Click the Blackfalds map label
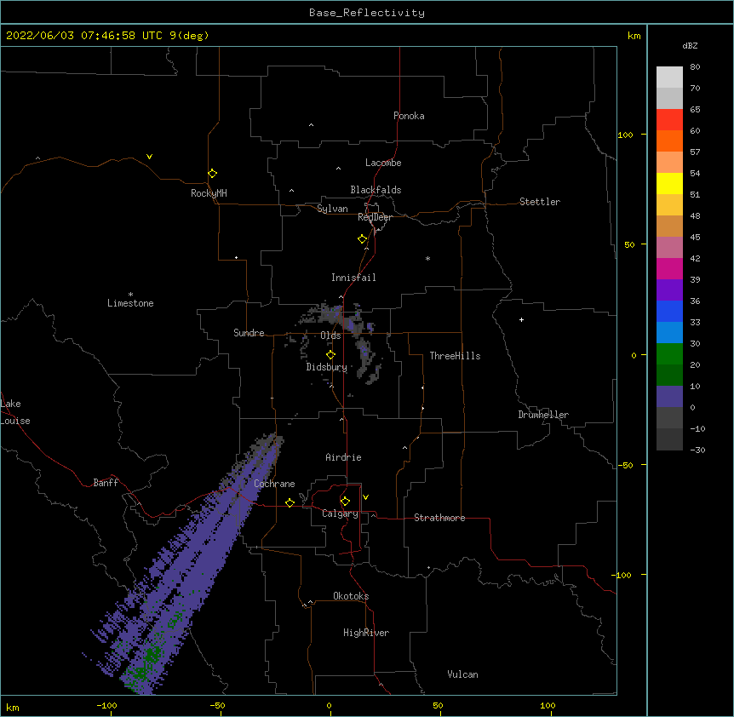The image size is (734, 717). coord(376,190)
